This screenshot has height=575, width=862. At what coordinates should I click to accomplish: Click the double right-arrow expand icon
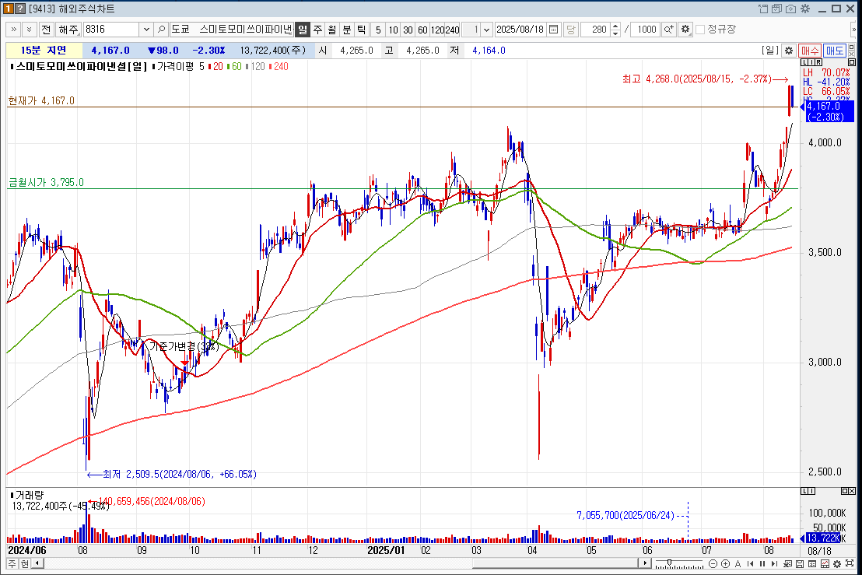tap(13, 30)
